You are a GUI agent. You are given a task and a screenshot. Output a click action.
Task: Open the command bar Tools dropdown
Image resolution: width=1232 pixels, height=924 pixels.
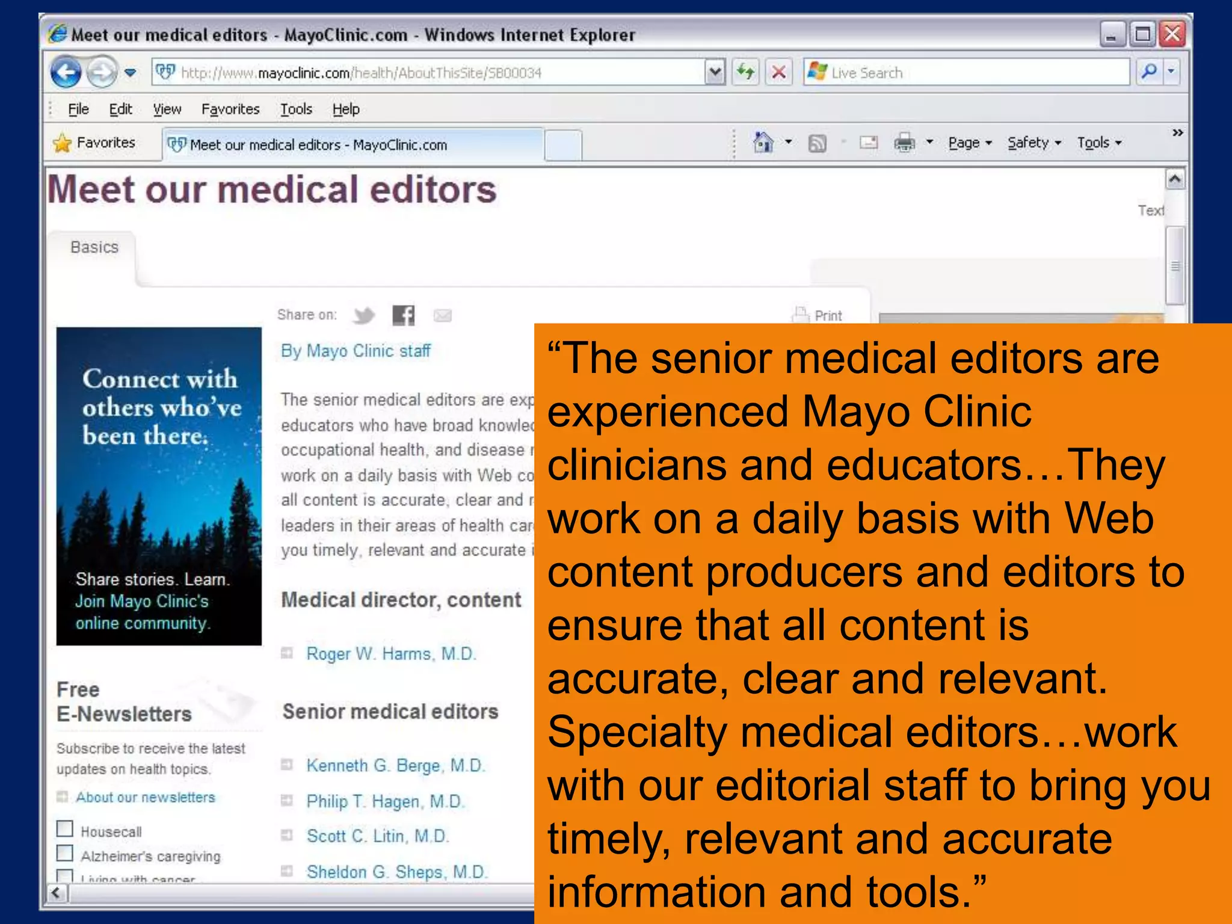pos(1099,143)
